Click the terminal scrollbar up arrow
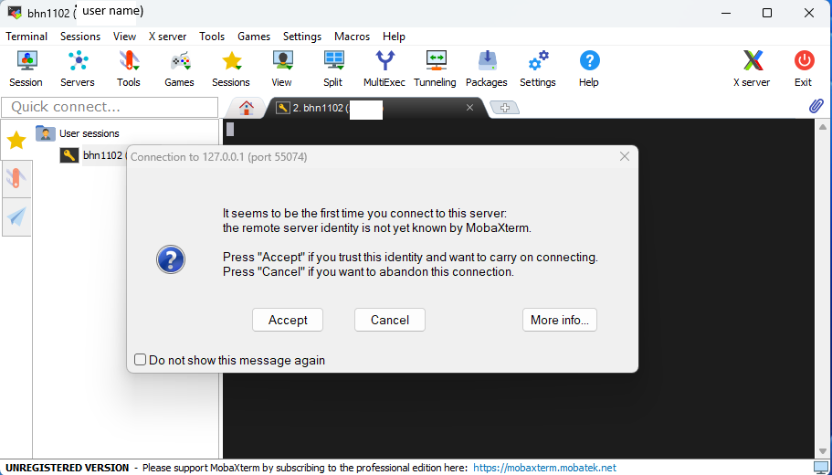The height and width of the screenshot is (475, 832). (x=823, y=127)
